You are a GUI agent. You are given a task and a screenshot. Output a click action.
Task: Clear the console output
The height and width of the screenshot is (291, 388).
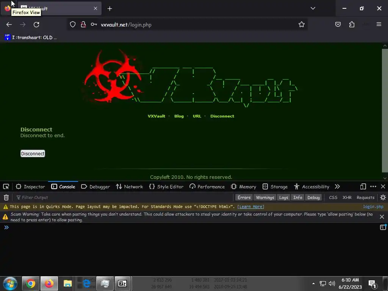(x=6, y=197)
